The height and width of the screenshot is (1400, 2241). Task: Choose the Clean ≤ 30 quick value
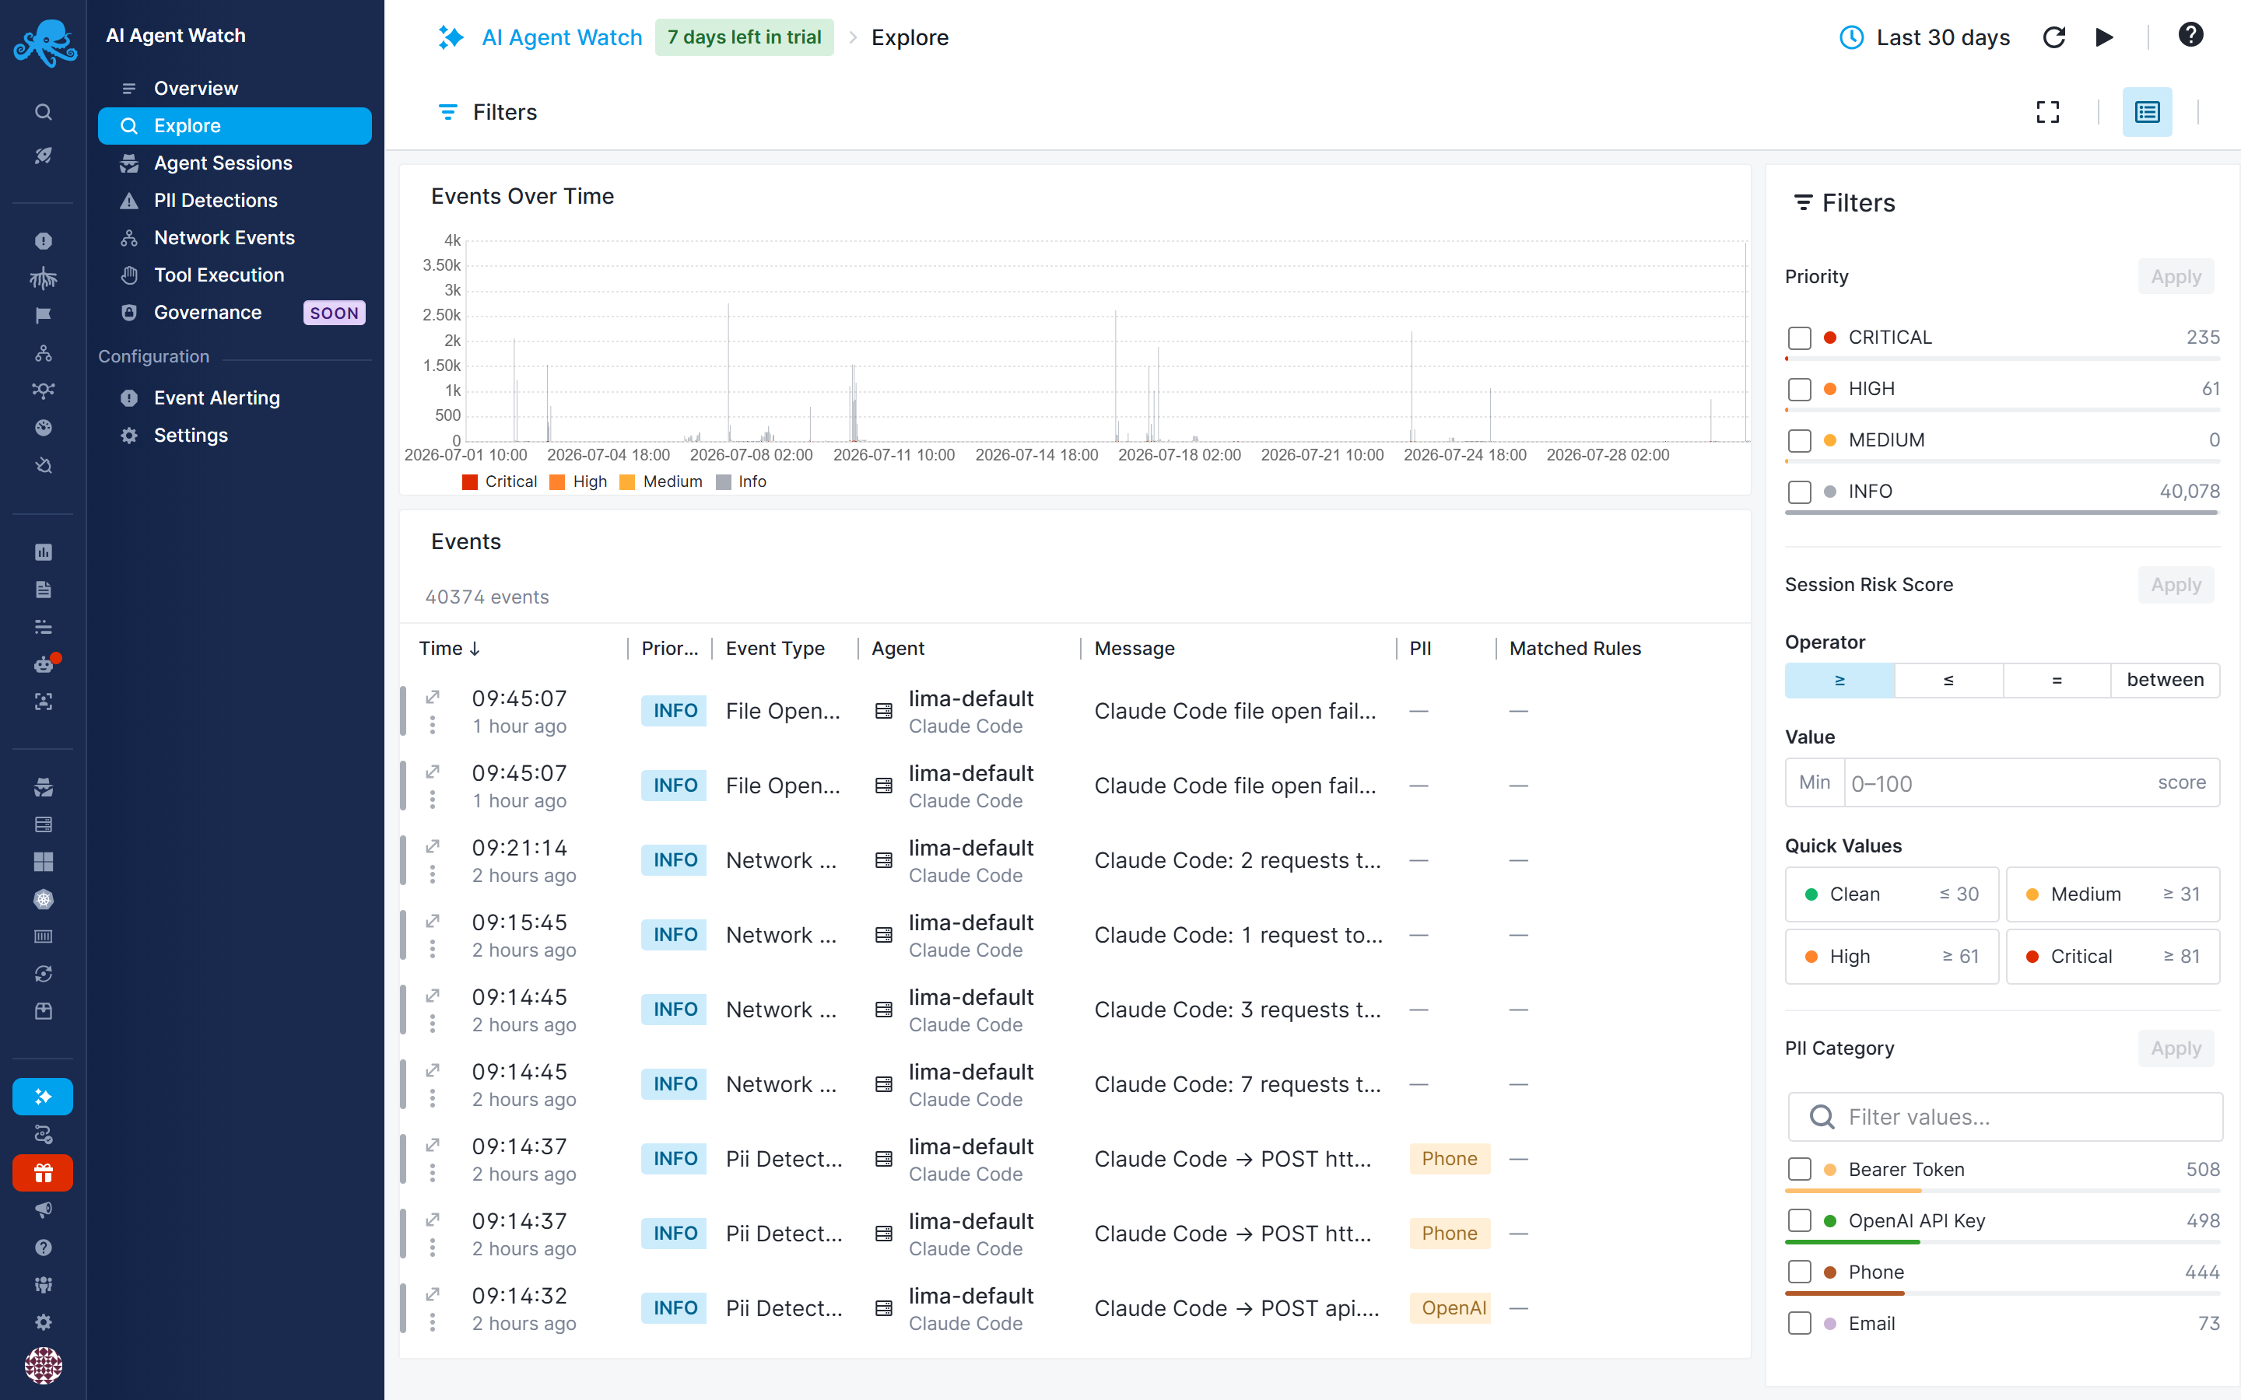[1891, 894]
